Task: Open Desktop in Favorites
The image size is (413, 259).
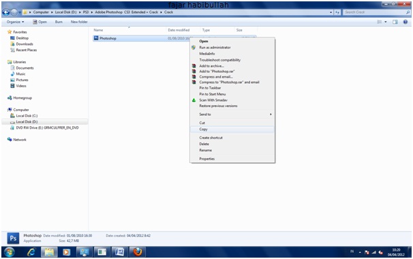Action: 22,38
